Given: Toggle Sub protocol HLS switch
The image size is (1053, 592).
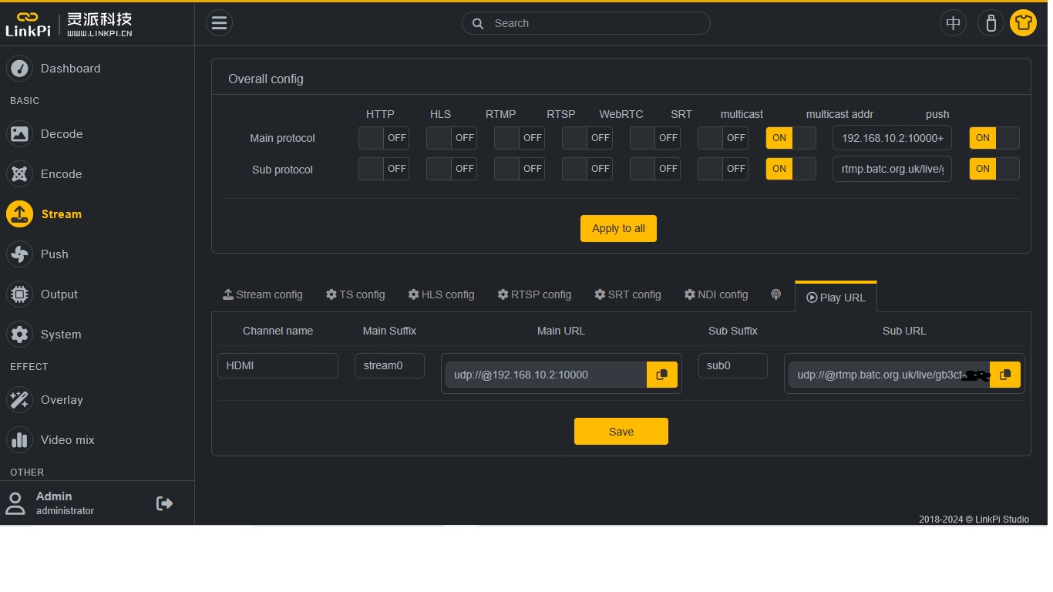Looking at the screenshot, I should click(x=451, y=169).
